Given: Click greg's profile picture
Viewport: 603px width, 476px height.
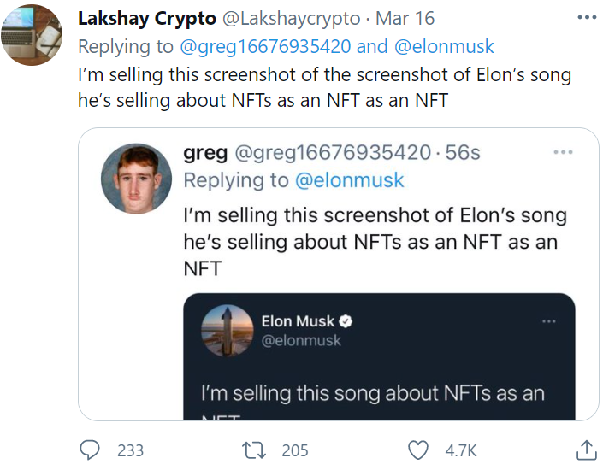Looking at the screenshot, I should (136, 179).
